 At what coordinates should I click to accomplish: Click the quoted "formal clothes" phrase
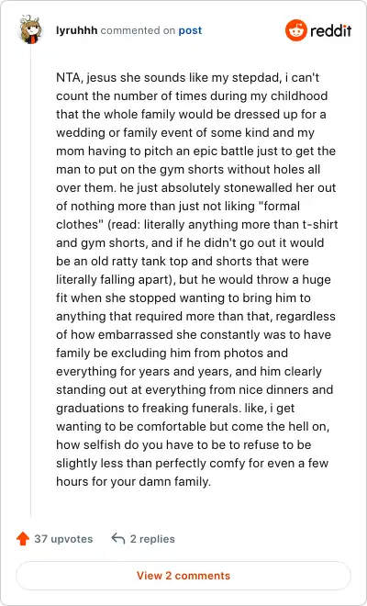click(x=178, y=215)
